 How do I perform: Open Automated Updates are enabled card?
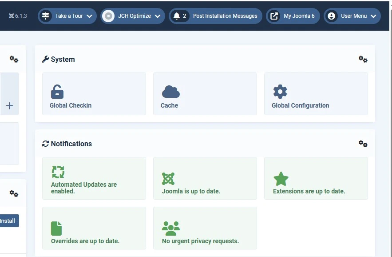94,178
